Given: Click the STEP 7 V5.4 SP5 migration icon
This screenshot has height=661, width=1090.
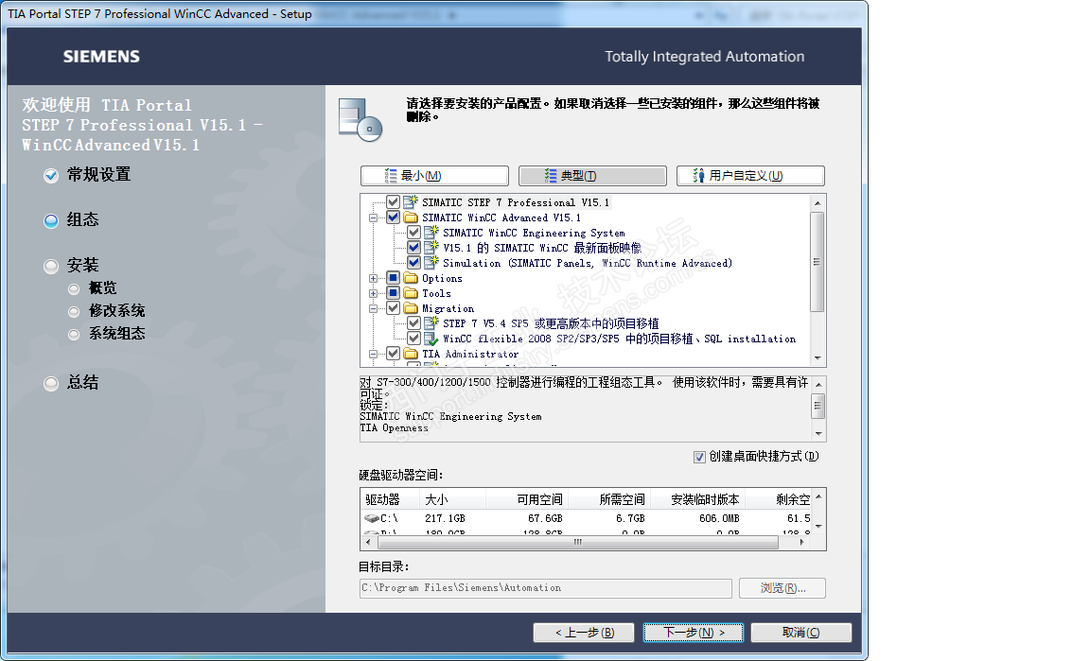Looking at the screenshot, I should pos(431,323).
